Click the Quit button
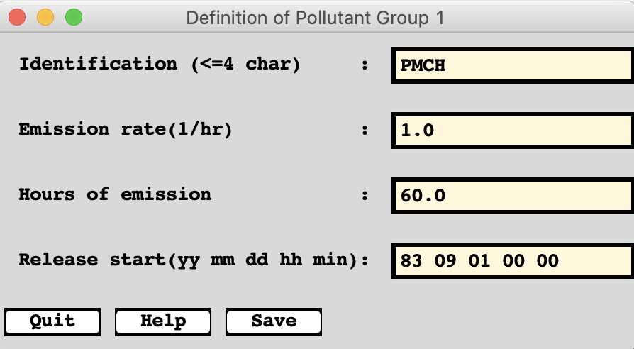Image resolution: width=634 pixels, height=349 pixels. click(x=52, y=321)
